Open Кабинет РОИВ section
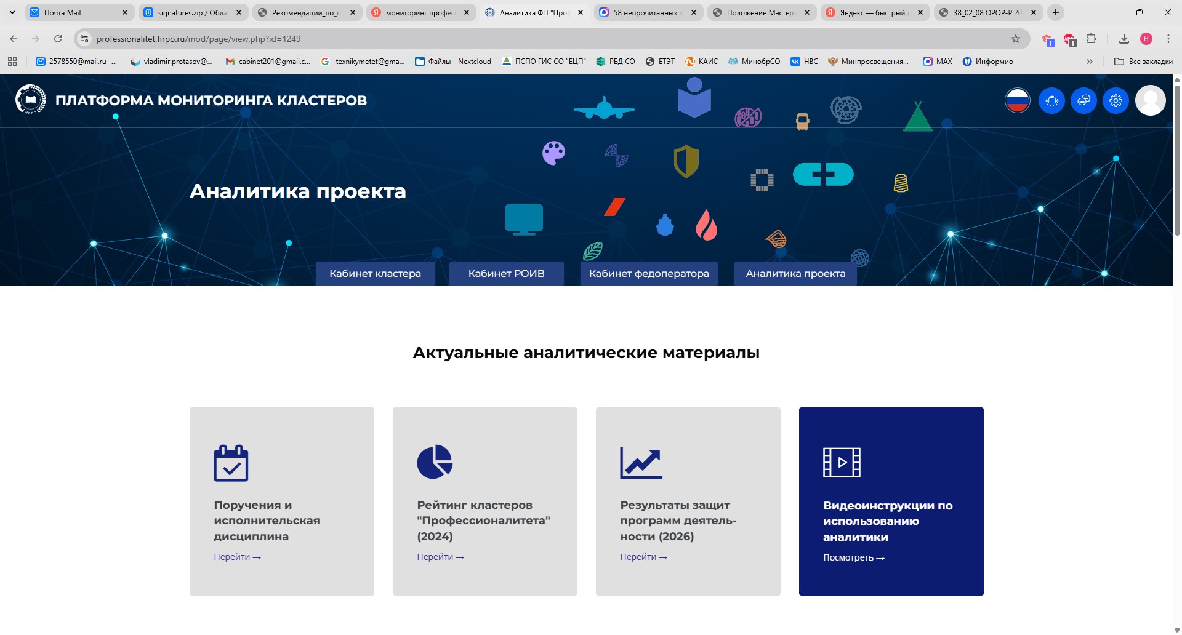Screen dimensions: 1182x635 pyautogui.click(x=506, y=274)
